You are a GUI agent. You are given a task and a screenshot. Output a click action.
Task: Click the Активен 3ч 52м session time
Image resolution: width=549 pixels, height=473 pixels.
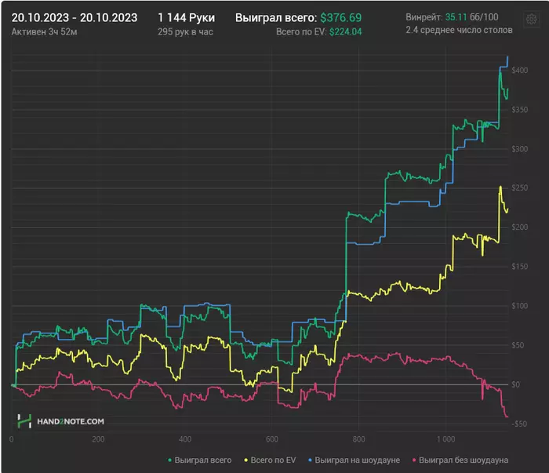pyautogui.click(x=44, y=31)
